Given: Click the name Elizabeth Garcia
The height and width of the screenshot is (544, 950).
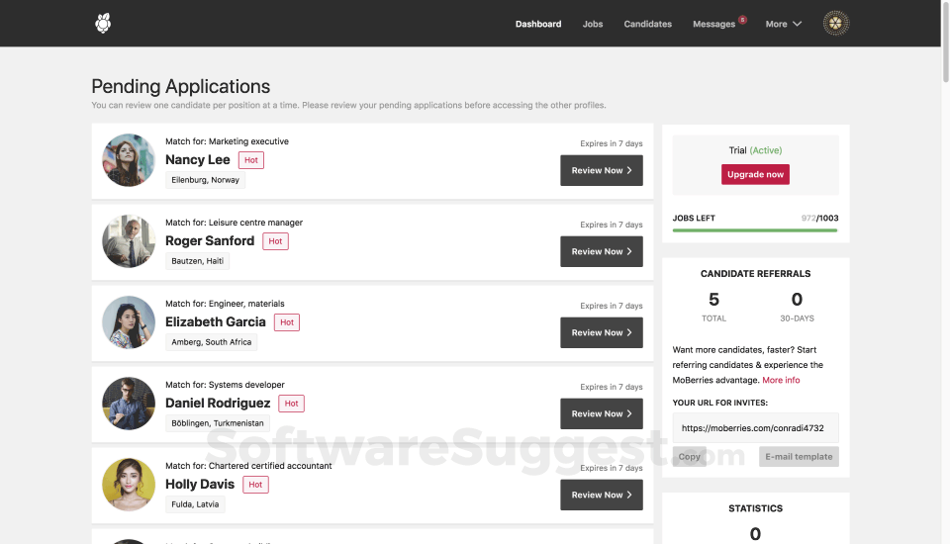Looking at the screenshot, I should pos(216,322).
